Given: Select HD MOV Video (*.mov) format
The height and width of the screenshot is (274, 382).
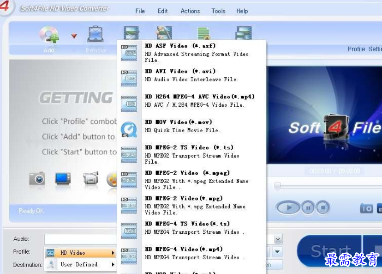Looking at the screenshot, I should click(191, 129).
